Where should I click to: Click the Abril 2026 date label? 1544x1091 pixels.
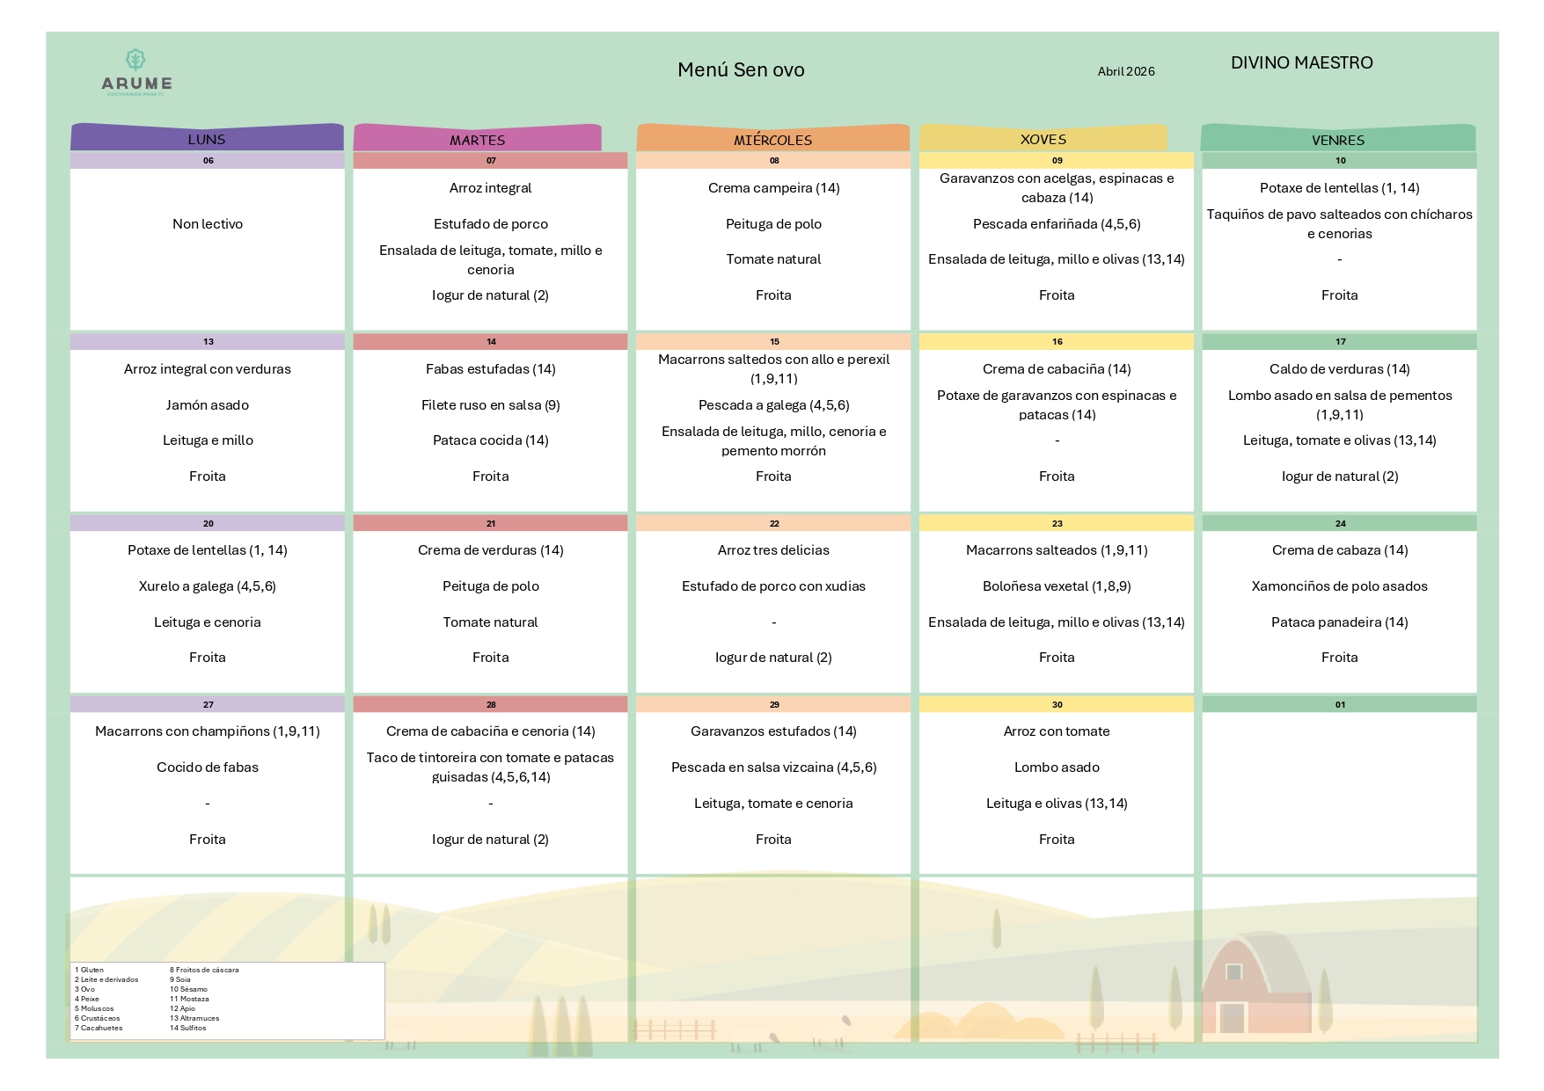1125,72
